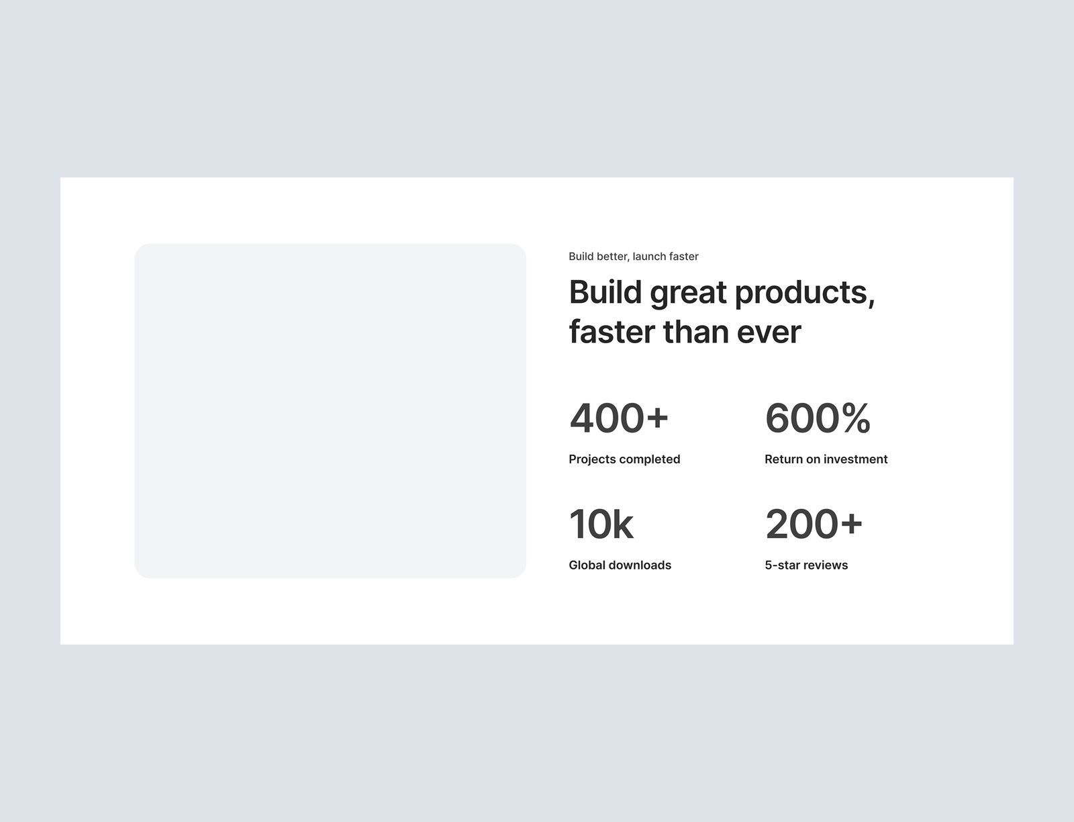Click the word "investment" under 600%
Image resolution: width=1074 pixels, height=822 pixels.
coord(855,459)
